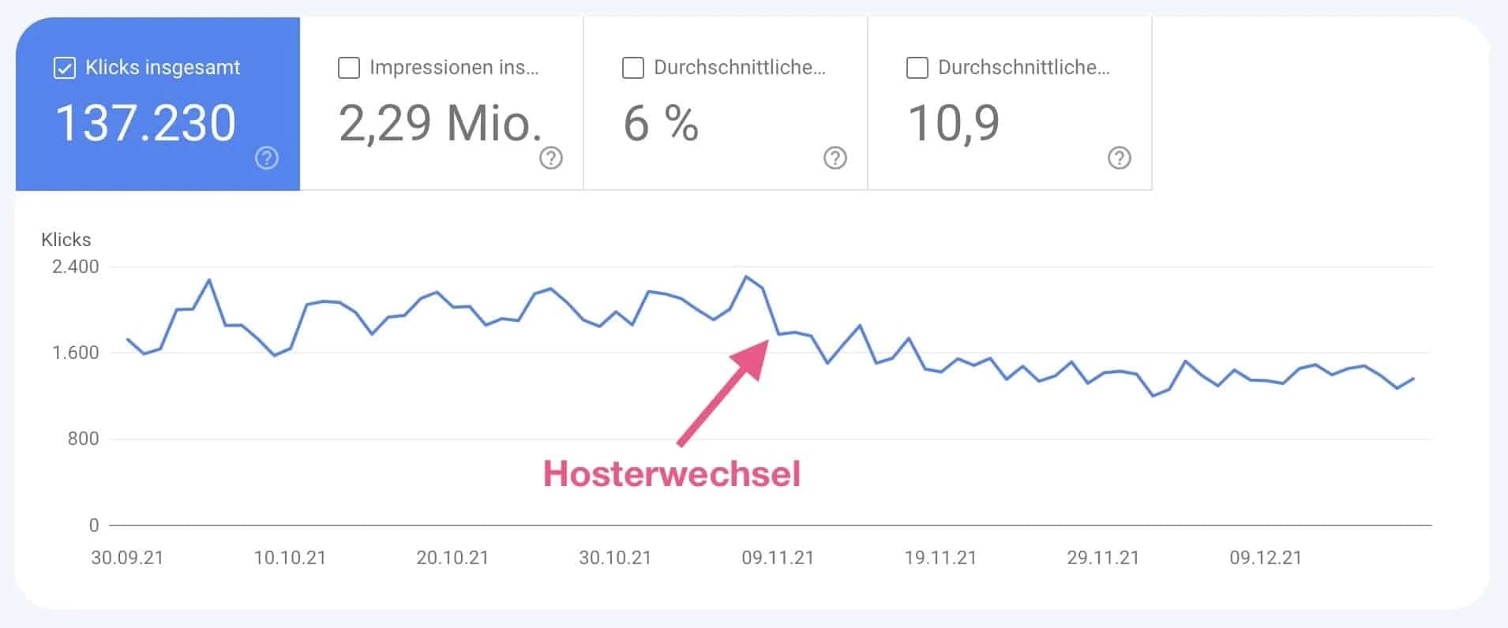The image size is (1508, 628).
Task: Select the blue Klicks insgesamt metric card
Action: (x=156, y=103)
